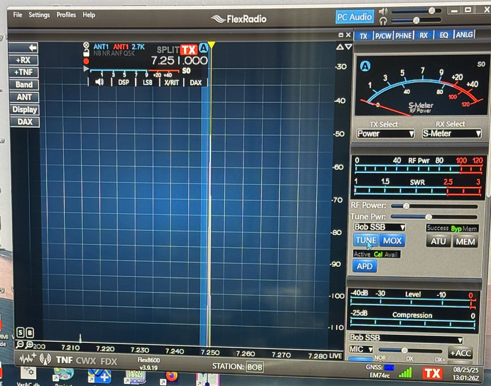Screen dimensions: 491x386
Task: Zoom out the panadapter bandwidth
Action: (x=20, y=345)
